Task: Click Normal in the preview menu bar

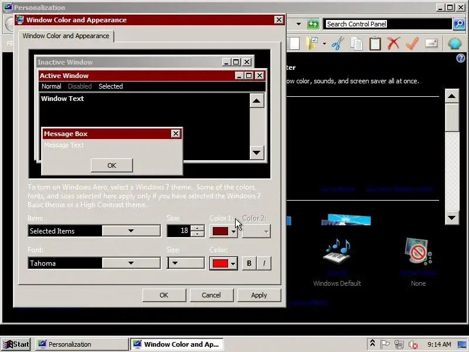Action: click(x=52, y=86)
